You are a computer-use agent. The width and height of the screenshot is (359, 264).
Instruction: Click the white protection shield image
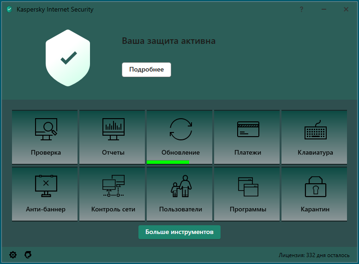click(x=68, y=58)
